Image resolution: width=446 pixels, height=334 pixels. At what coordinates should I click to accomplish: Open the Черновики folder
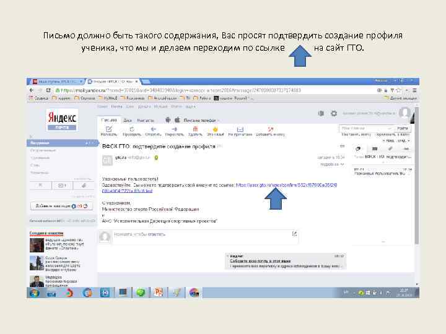(x=40, y=173)
